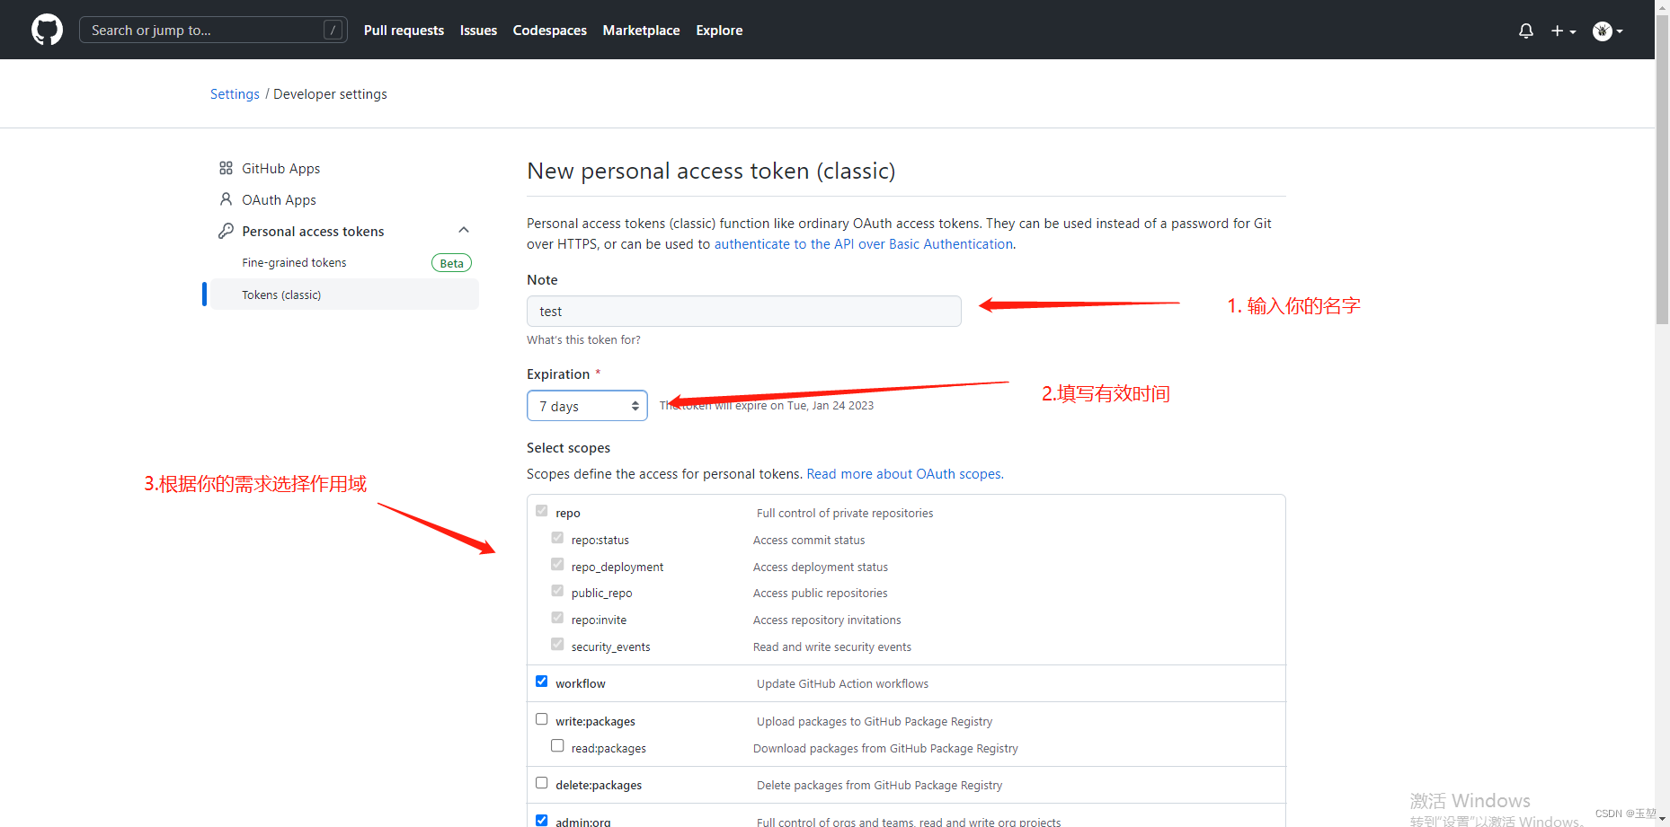Toggle the repo:status checkbox
This screenshot has height=827, width=1670.
557,538
